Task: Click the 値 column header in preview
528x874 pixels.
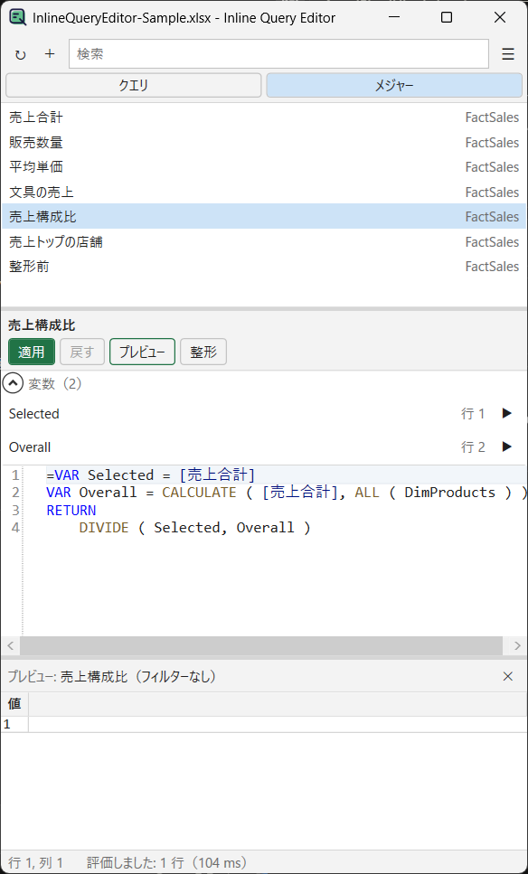Action: point(14,704)
